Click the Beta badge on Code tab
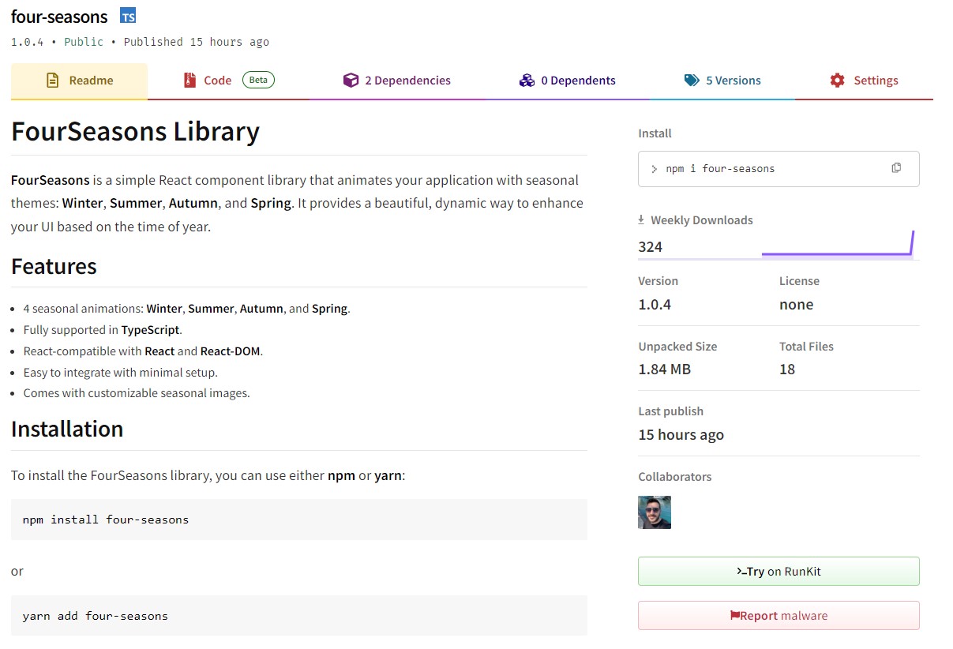Viewport: 953px width, 649px height. (258, 80)
